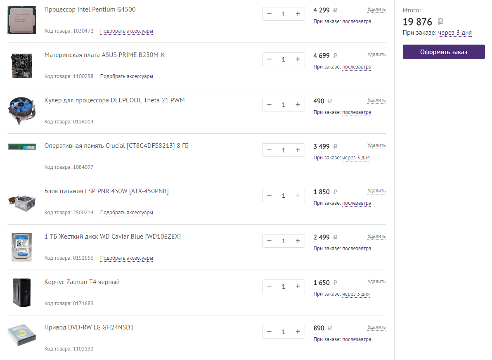This screenshot has width=492, height=360.
Task: Add one more LG GH24NSD1 drive
Action: (298, 332)
